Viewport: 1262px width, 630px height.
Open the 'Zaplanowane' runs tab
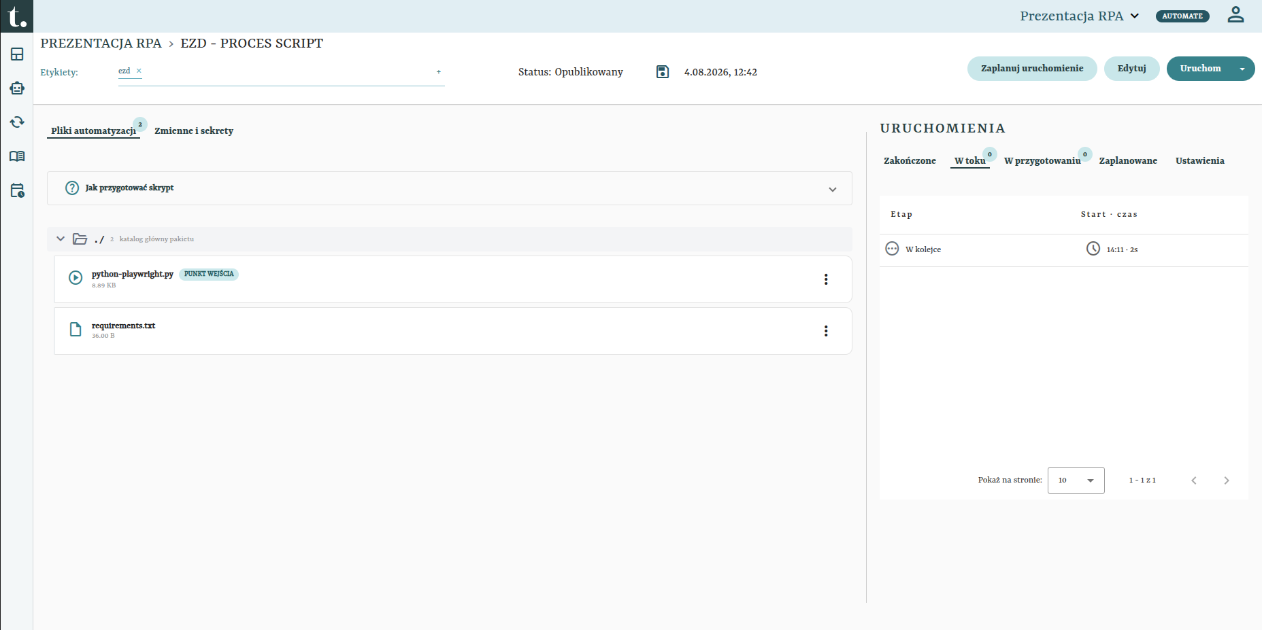1128,161
